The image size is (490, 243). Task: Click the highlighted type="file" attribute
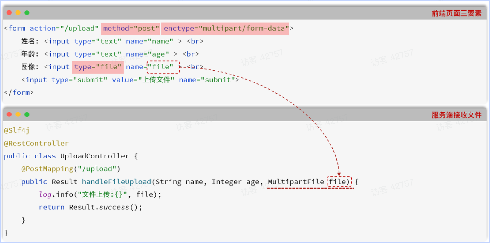pos(98,67)
